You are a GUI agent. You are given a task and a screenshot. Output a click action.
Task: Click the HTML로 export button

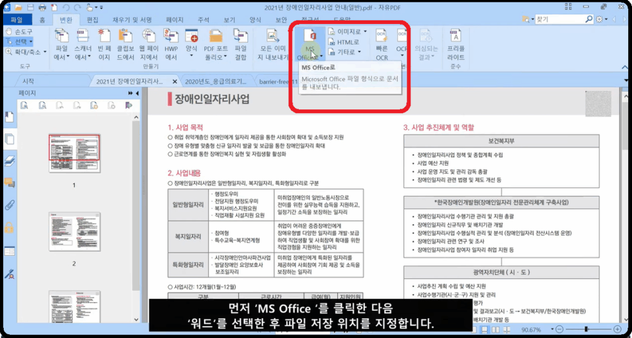coord(347,42)
